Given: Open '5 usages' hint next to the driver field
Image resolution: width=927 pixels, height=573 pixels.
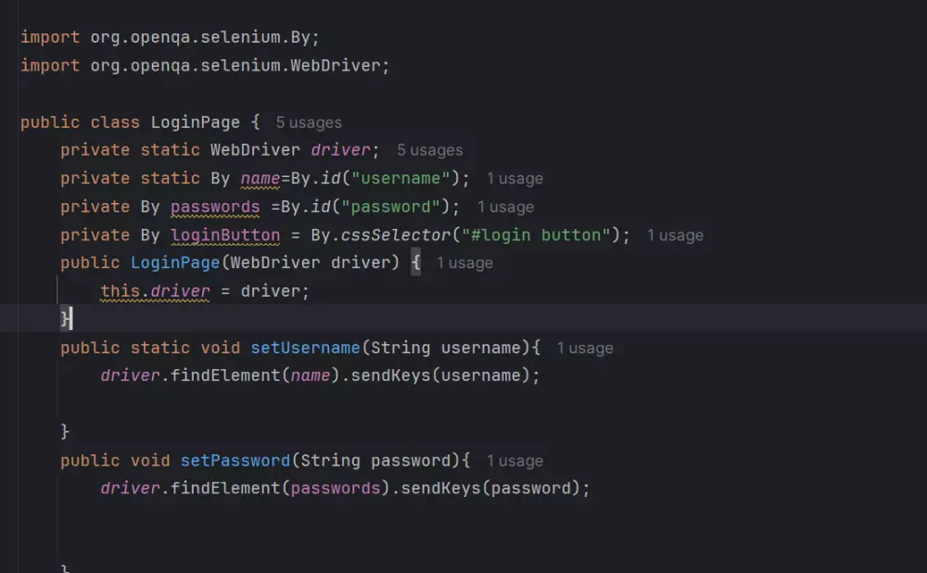Looking at the screenshot, I should tap(430, 150).
